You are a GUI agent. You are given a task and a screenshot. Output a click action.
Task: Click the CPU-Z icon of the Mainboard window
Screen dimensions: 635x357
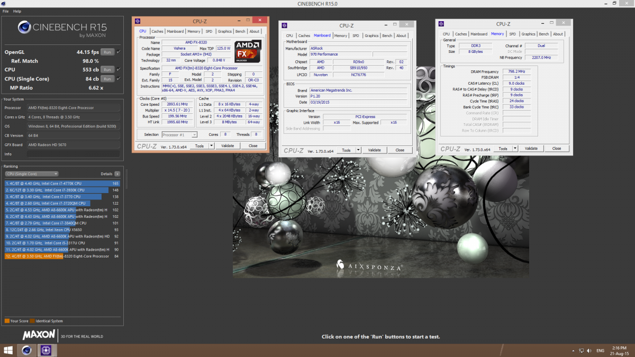[x=284, y=25]
